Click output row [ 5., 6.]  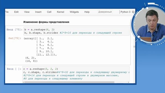tap(45, 45)
